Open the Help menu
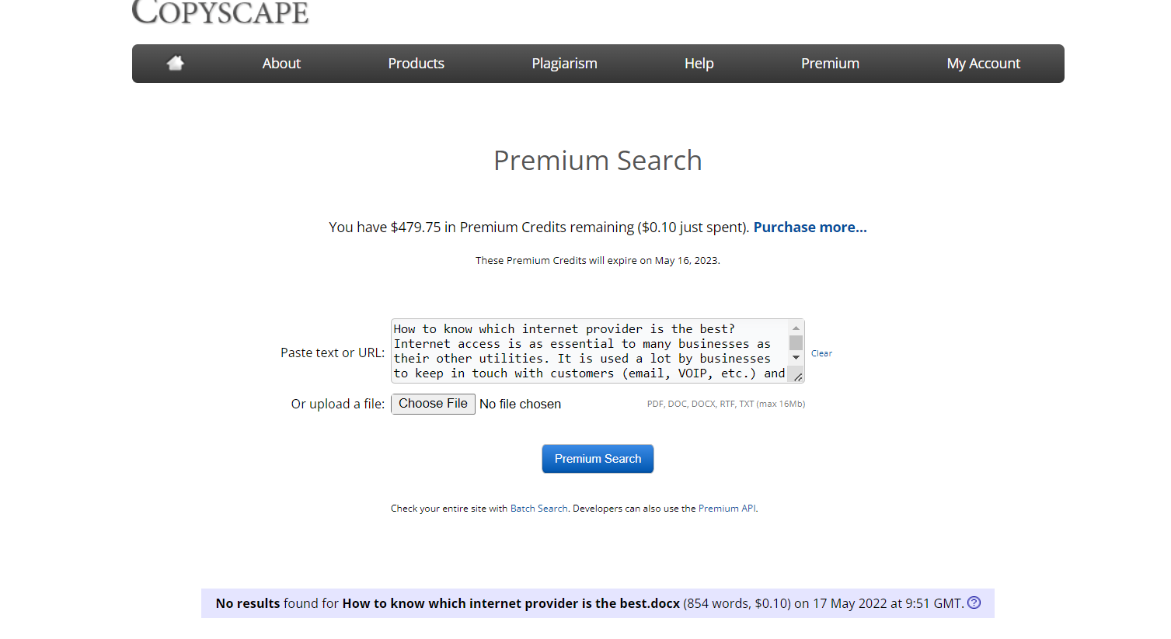The width and height of the screenshot is (1171, 639). coord(699,64)
